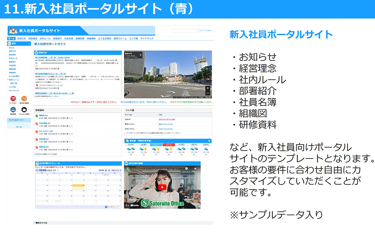Collapse the 添付ファイル section
Viewport: 375px width, 245px height.
(34, 223)
